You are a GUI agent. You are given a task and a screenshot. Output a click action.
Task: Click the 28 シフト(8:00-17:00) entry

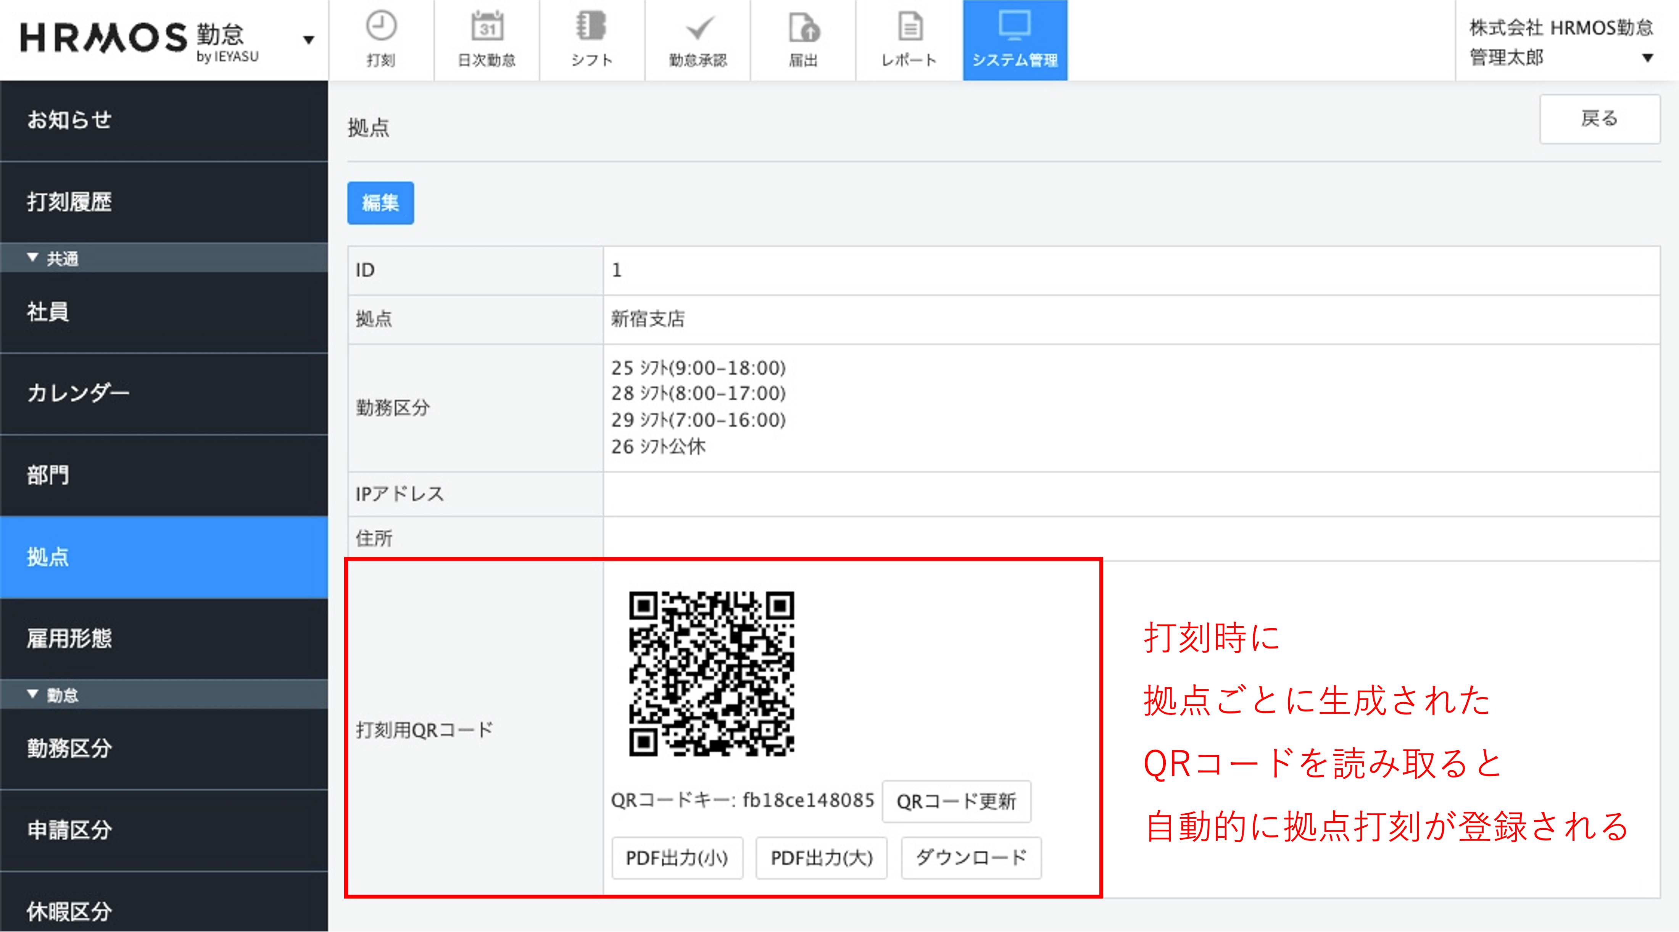click(699, 393)
